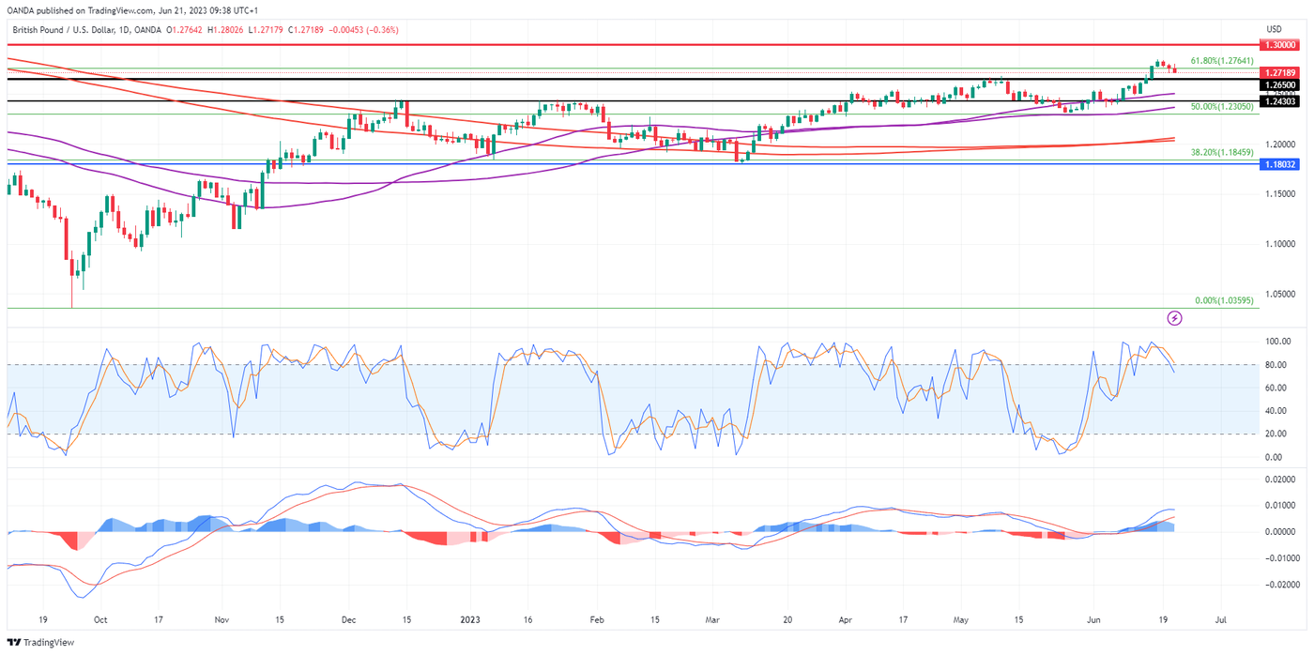Click the black 1.24303 price label
This screenshot has width=1314, height=655.
click(x=1280, y=101)
